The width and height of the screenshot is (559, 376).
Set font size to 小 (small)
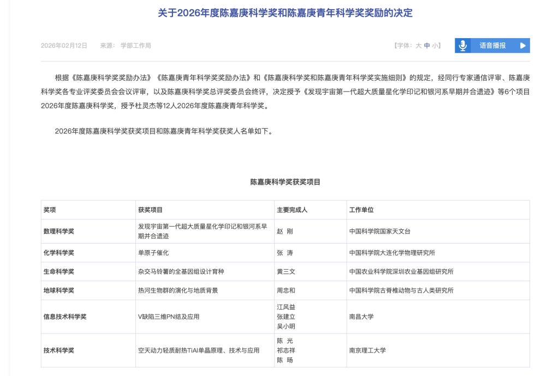tap(435, 46)
